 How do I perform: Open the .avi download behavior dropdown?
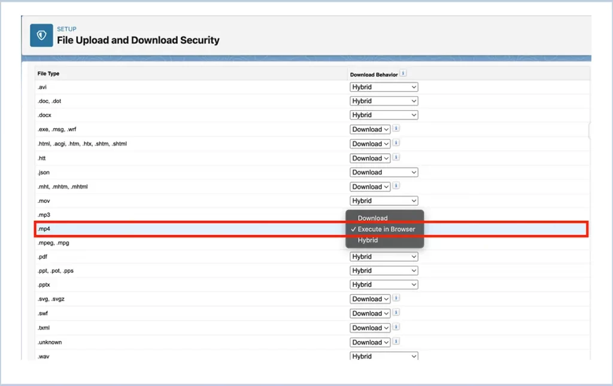click(x=384, y=87)
